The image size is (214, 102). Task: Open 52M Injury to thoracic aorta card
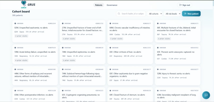point(178,76)
